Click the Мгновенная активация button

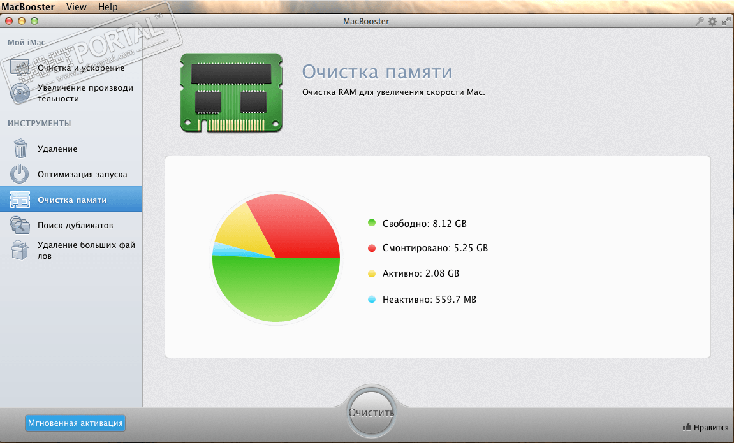pos(75,423)
